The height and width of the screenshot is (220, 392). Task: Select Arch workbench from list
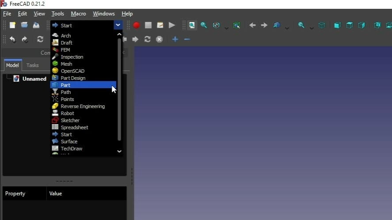click(84, 36)
